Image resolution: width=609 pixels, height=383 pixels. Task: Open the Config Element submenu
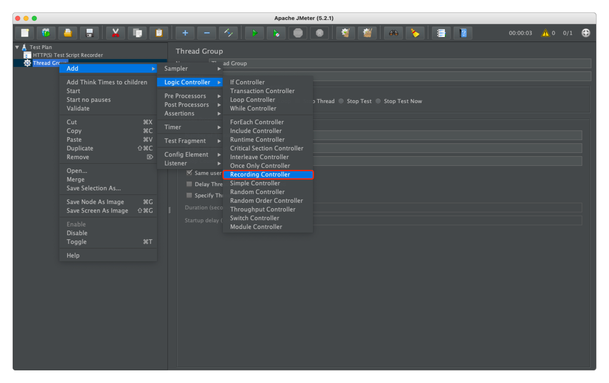click(x=190, y=155)
